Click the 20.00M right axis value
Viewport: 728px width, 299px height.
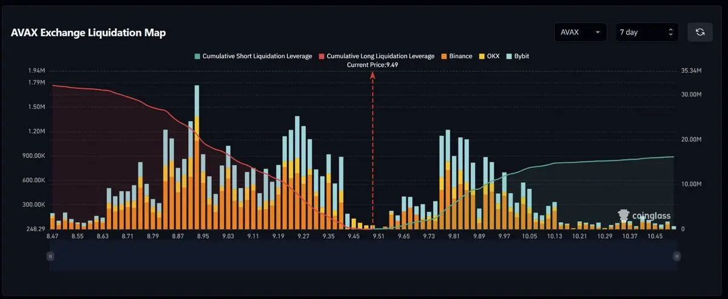(x=692, y=139)
